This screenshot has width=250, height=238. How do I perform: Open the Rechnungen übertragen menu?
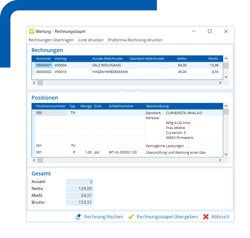point(51,40)
